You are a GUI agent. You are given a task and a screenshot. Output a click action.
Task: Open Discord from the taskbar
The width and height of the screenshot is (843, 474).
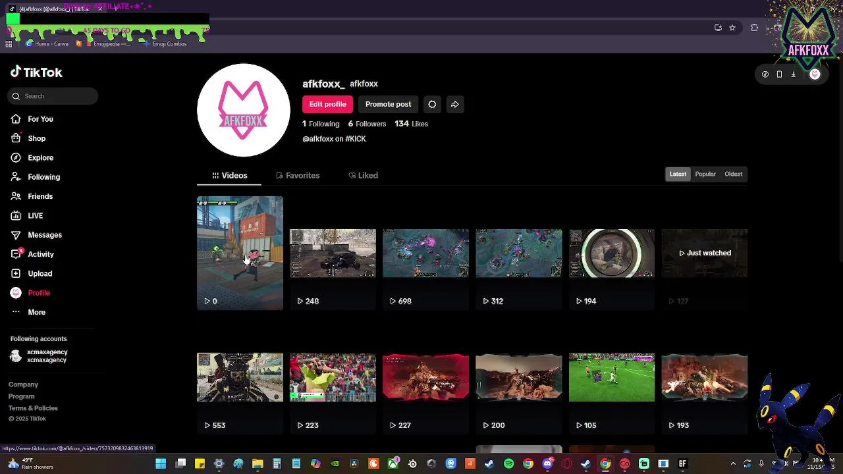coord(547,464)
